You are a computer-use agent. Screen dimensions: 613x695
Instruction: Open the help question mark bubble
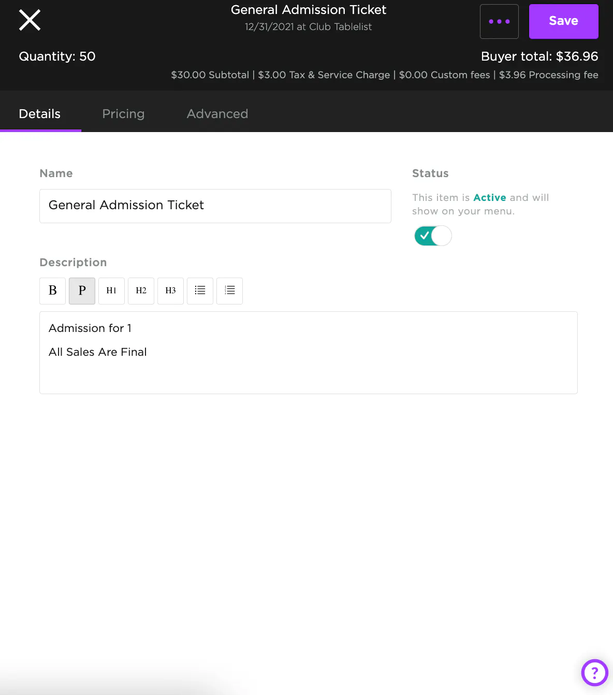tap(594, 672)
